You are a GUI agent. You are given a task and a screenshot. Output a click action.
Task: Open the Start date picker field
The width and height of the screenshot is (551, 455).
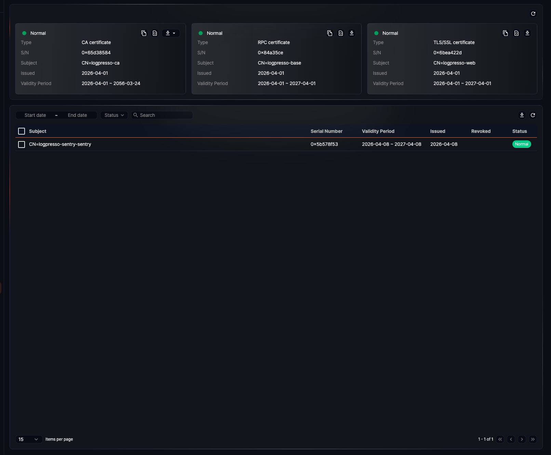pyautogui.click(x=35, y=115)
